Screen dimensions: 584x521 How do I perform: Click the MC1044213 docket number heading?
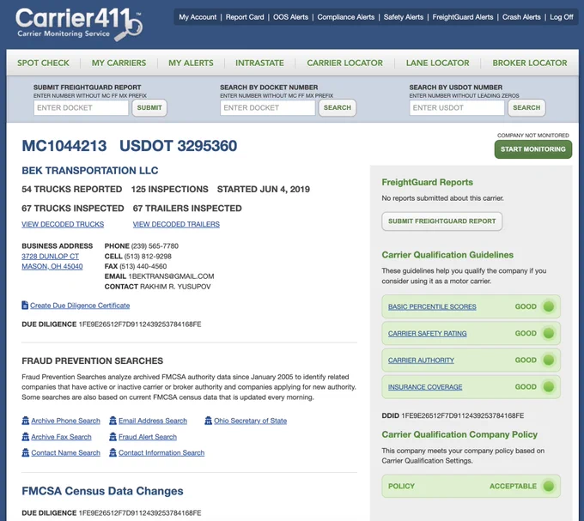coord(64,146)
